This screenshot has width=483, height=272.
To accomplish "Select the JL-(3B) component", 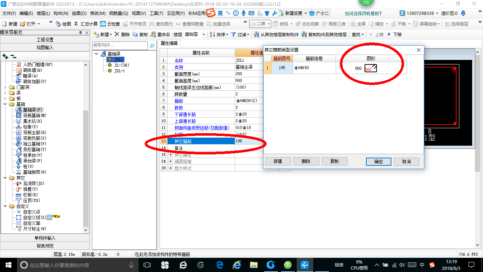I will pos(121,65).
